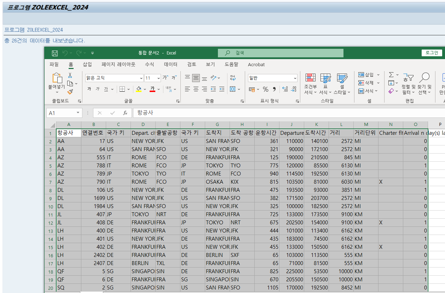Viewport: 445px width, 293px height.
Task: Open Format as Table (표 서식)
Action: click(325, 84)
